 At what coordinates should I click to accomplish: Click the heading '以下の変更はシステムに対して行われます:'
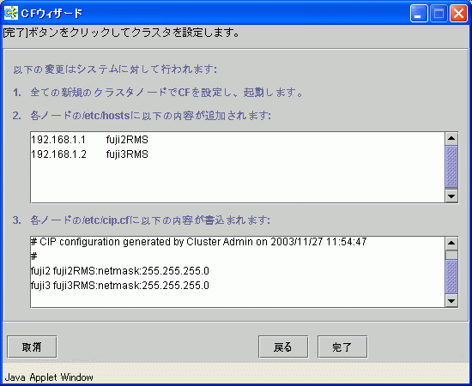[115, 69]
